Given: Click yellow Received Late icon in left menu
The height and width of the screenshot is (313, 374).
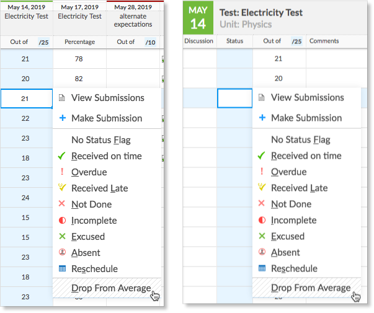Looking at the screenshot, I should point(62,188).
